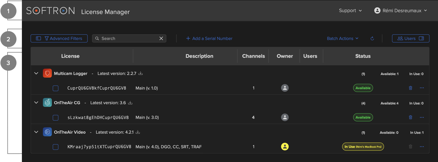Download OnTheAir CG version 3.6
Screen dimensions: 438x162
coord(130,103)
